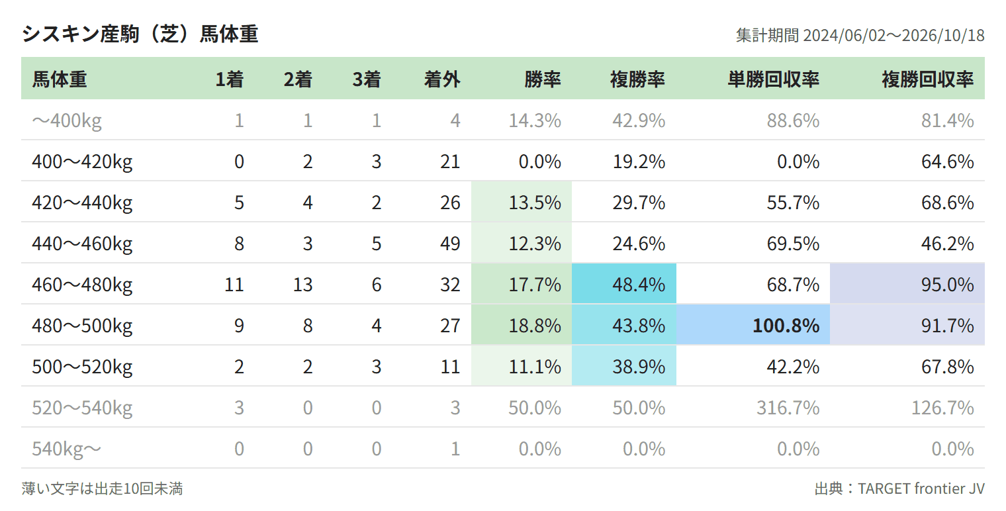Select the 540kg〜 greyed row label

[67, 449]
